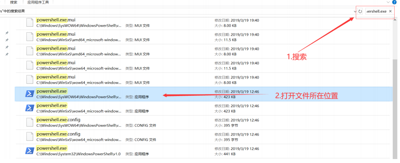400x163 pixels.
Task: Refresh the search results
Action: click(x=360, y=12)
